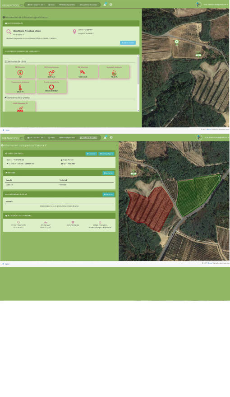Image resolution: width=230 pixels, height=397 pixels.
Task: Click the blue button in Programas de agua header
Action: click(x=108, y=195)
